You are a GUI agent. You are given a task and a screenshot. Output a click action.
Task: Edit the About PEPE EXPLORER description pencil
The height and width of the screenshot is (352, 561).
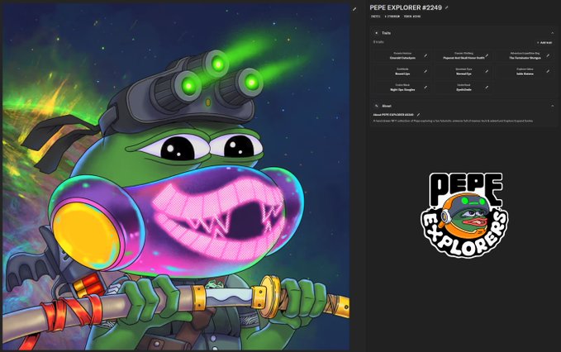418,115
